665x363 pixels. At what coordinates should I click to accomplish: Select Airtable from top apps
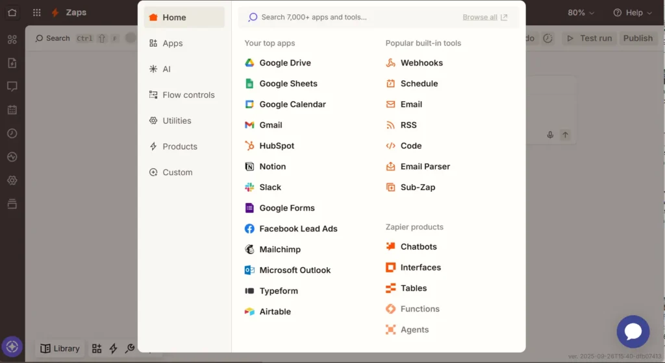(274, 312)
